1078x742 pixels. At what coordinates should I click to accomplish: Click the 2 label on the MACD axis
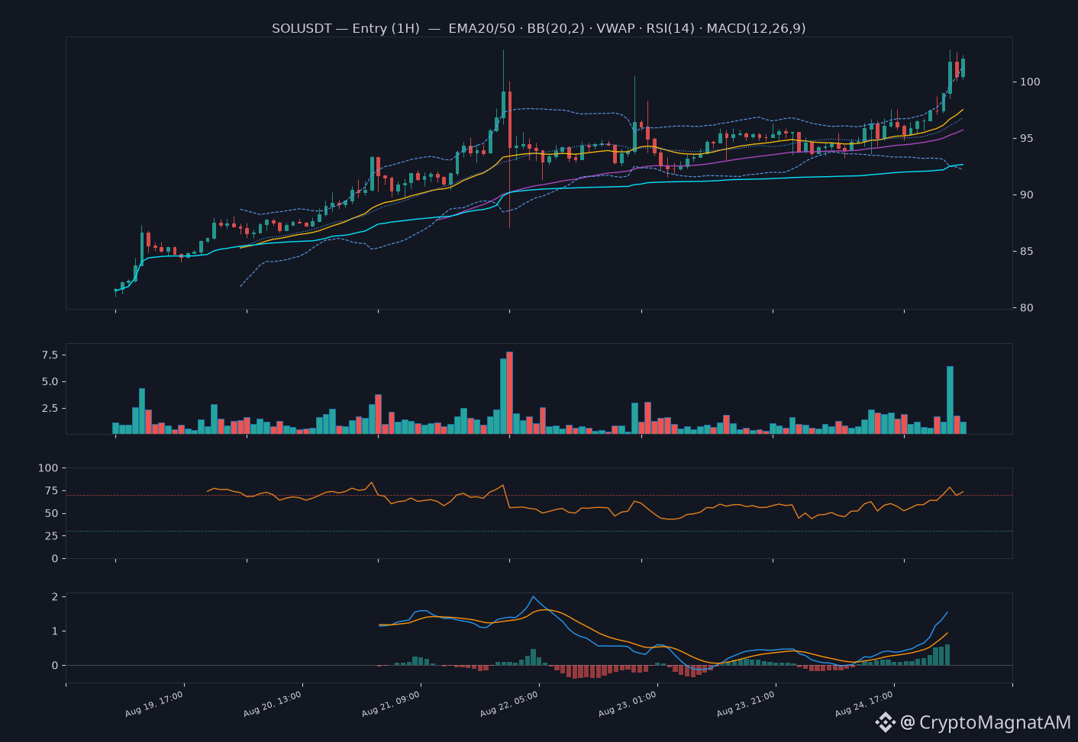(55, 596)
